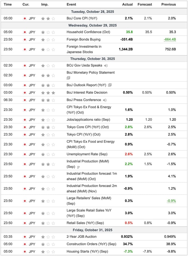Click the speaker icon beside BOJ Gov Ueda Speaks
Viewport: 188px width, 256px height.
(105, 65)
